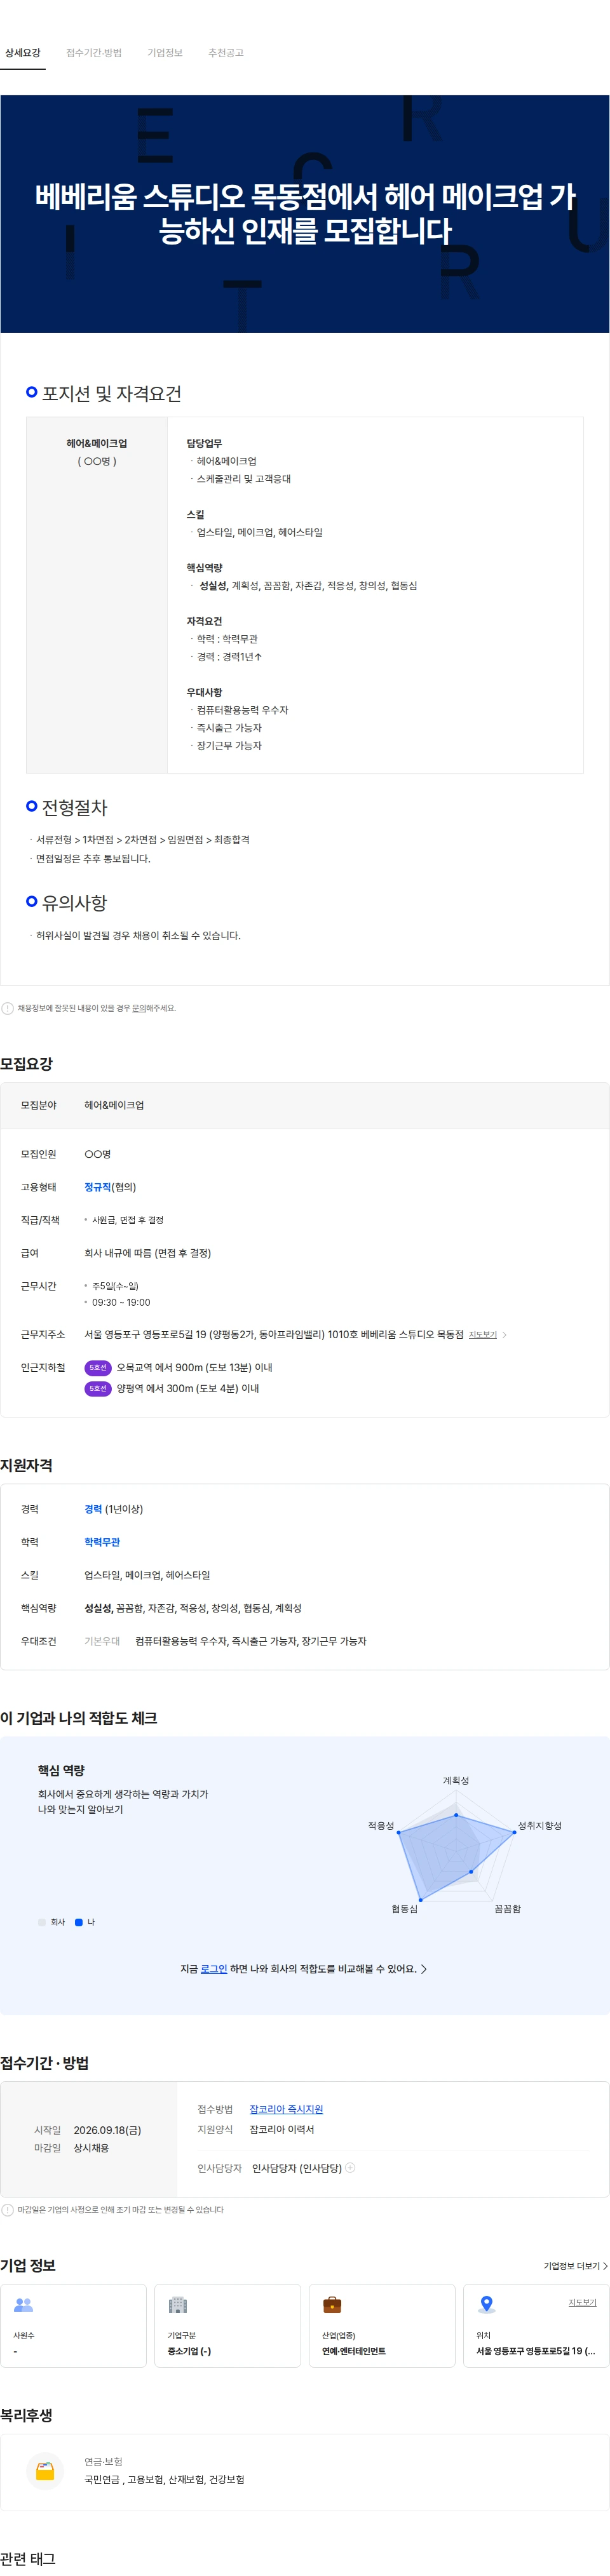The image size is (610, 2576).
Task: Click 정규직 employment type text
Action: 97,1187
